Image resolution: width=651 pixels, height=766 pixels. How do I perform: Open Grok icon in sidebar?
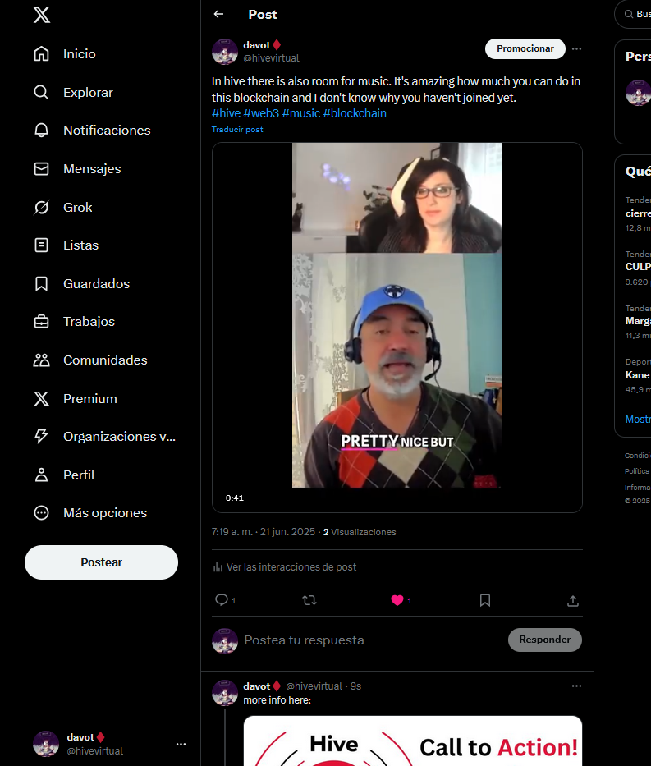coord(42,207)
